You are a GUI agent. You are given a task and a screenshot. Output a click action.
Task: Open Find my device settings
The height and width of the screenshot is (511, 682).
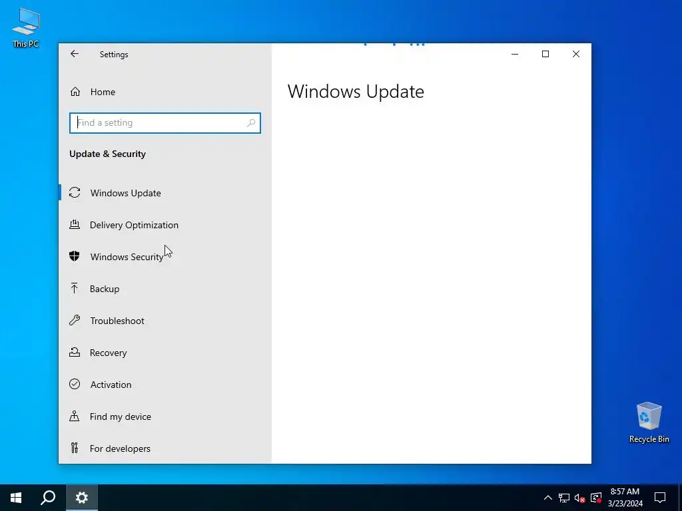165,417
